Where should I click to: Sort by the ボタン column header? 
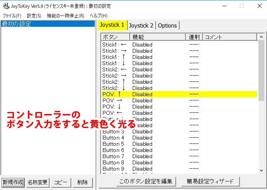[x=115, y=37]
